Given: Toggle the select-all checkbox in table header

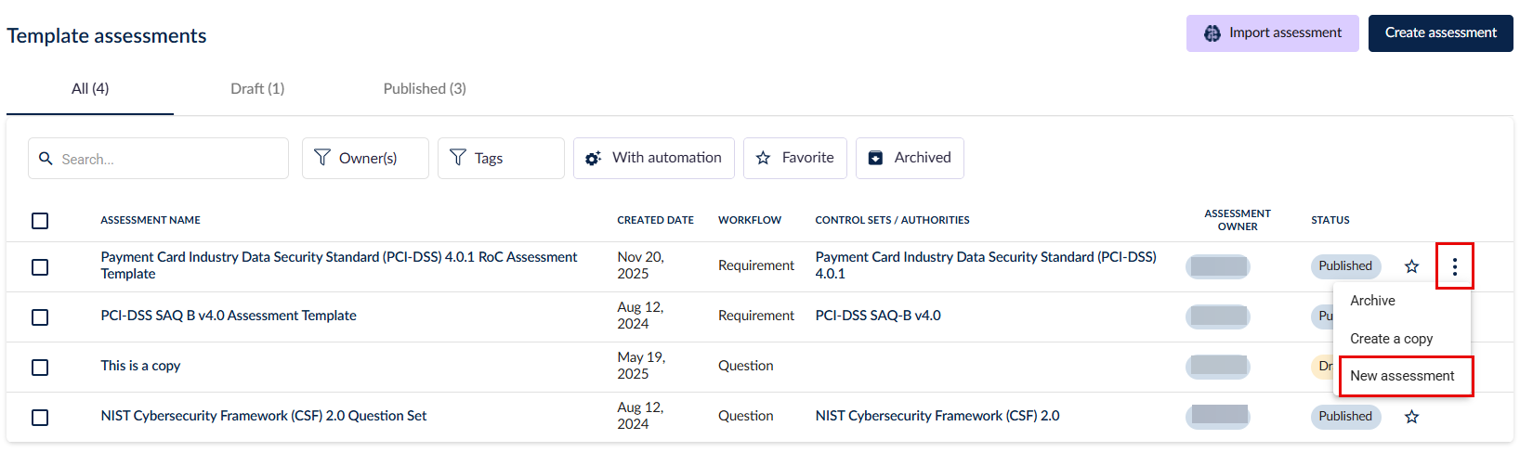Looking at the screenshot, I should pyautogui.click(x=40, y=221).
